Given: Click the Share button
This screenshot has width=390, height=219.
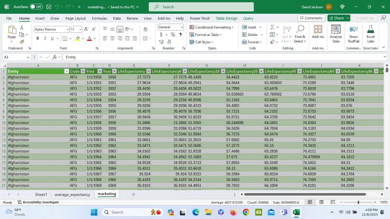Looking at the screenshot, I should 338,18.
